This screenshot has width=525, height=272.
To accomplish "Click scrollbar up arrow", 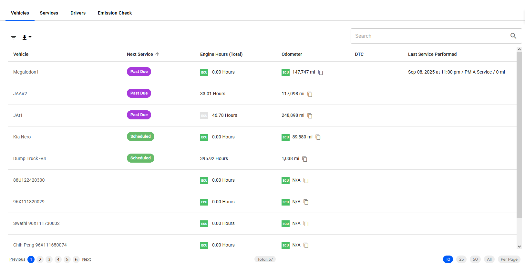I will point(519,49).
